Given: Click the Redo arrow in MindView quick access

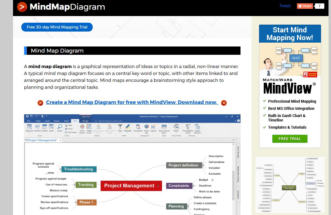Looking at the screenshot, I should coord(37,116).
